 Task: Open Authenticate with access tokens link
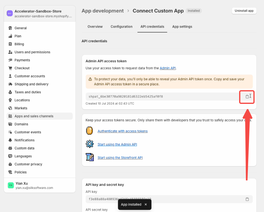coord(123,131)
